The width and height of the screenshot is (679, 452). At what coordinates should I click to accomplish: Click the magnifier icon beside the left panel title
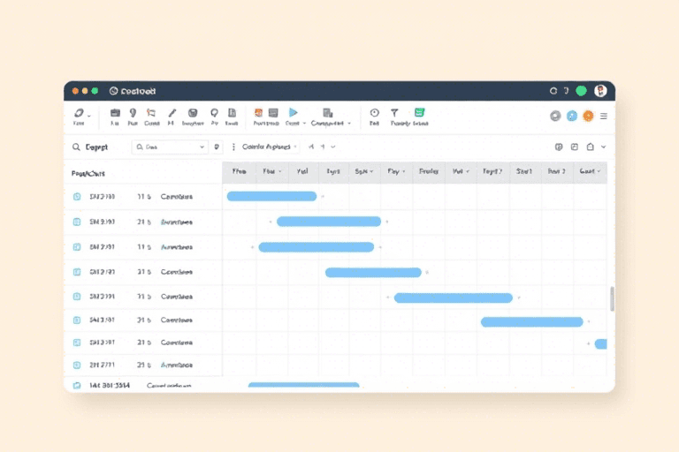(76, 147)
